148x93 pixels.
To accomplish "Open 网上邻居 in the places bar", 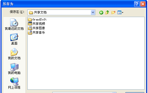I will pos(14,83).
